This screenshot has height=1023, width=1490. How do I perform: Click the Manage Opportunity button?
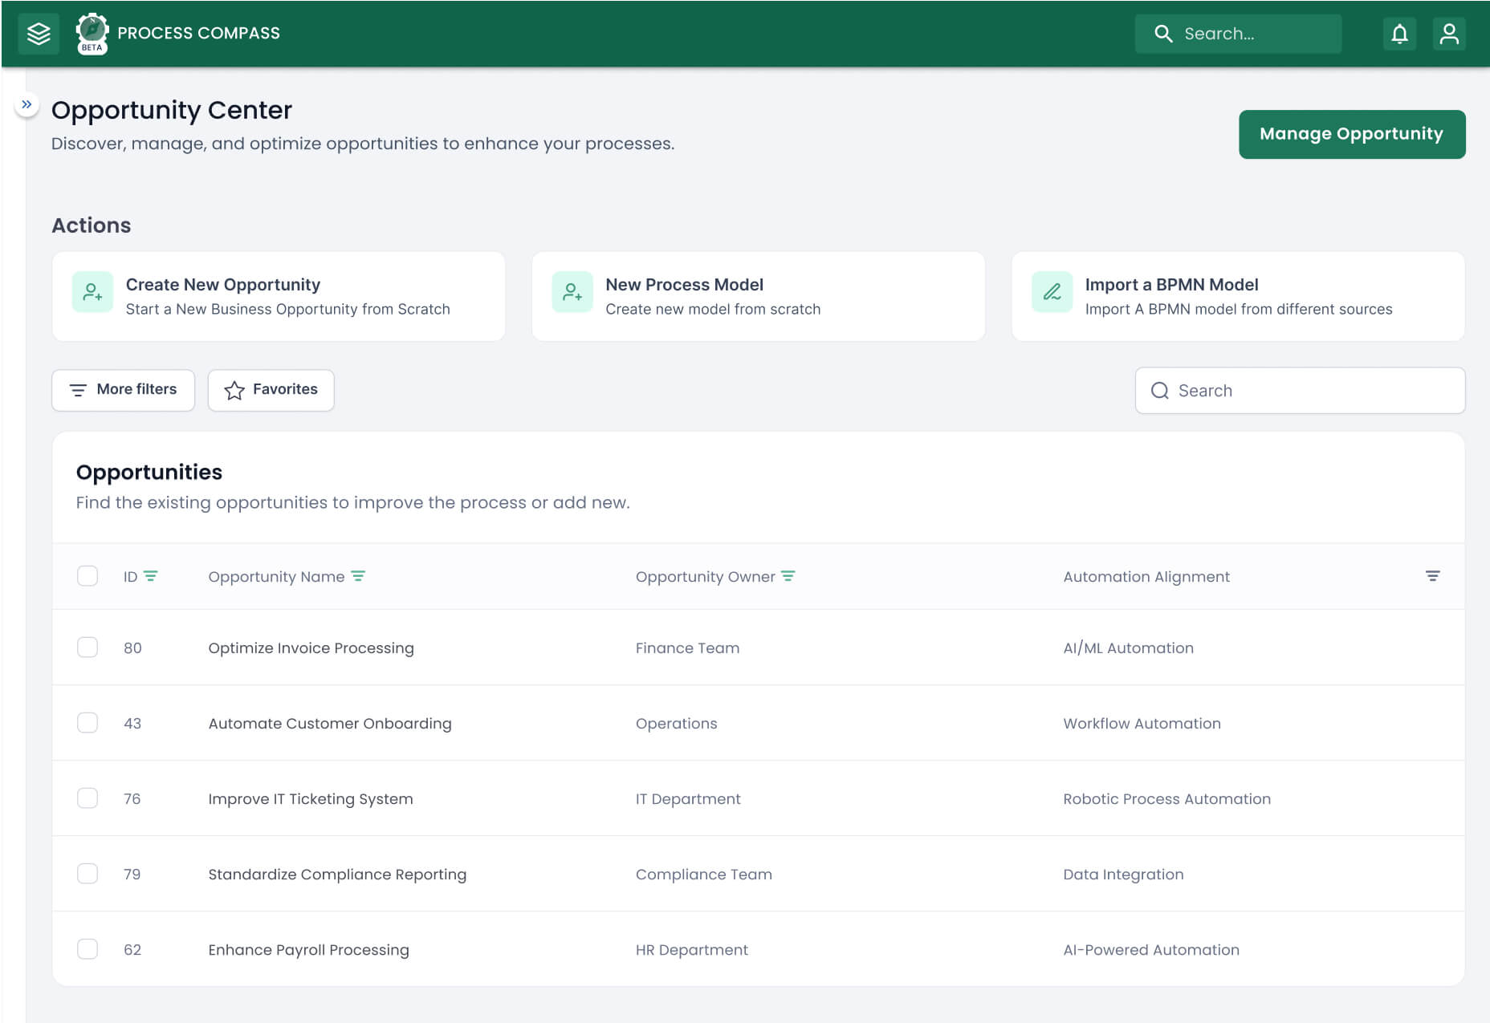coord(1352,134)
